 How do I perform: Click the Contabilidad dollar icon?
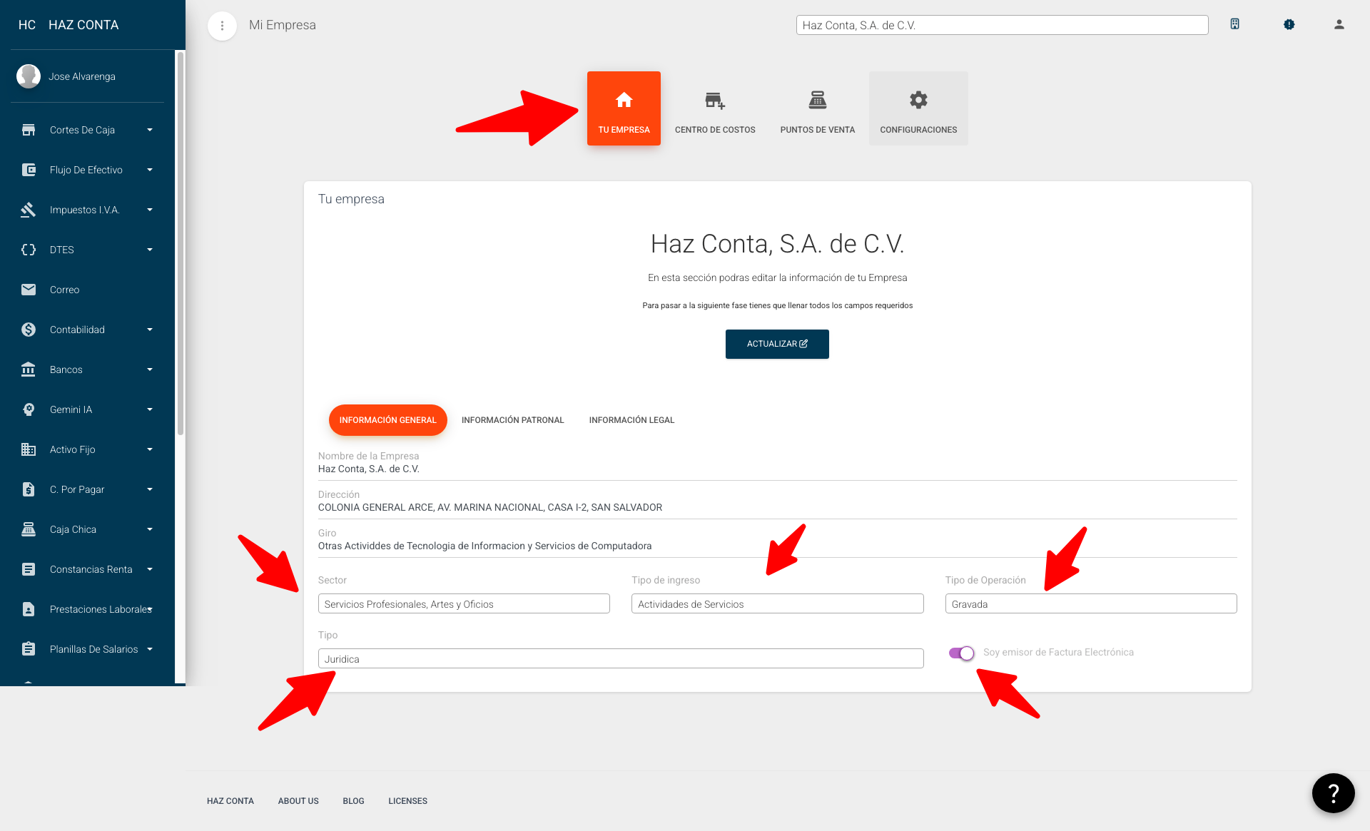point(29,330)
